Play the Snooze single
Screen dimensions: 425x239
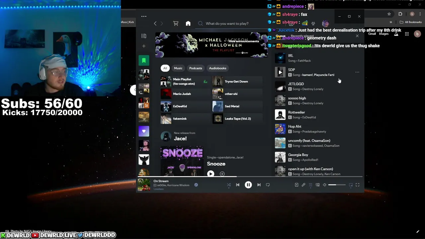coord(211,174)
